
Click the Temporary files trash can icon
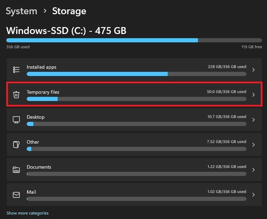tap(16, 95)
